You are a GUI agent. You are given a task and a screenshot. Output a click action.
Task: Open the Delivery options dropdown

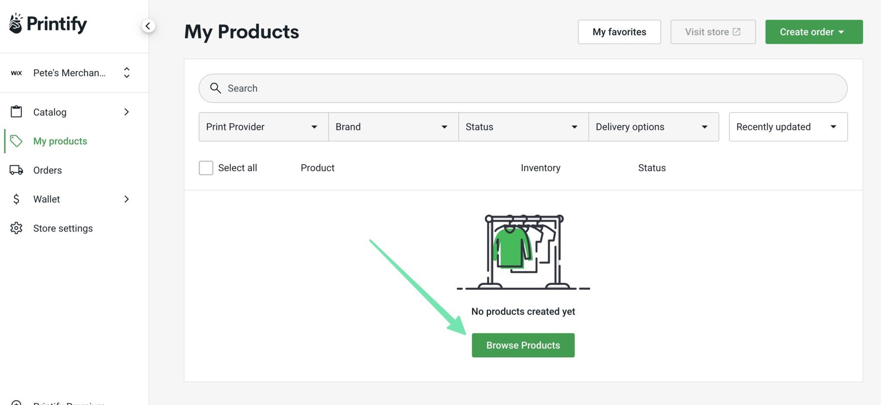[x=653, y=127]
